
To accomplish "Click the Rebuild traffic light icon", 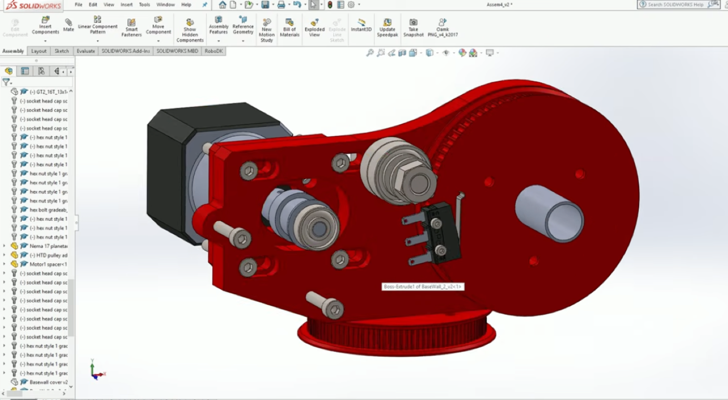I will coord(330,5).
